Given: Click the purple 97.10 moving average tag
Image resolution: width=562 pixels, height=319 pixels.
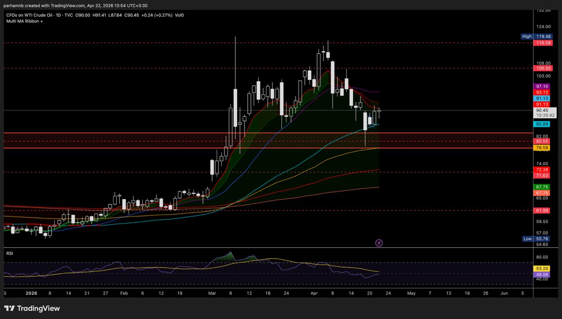Looking at the screenshot, I should pos(542,86).
